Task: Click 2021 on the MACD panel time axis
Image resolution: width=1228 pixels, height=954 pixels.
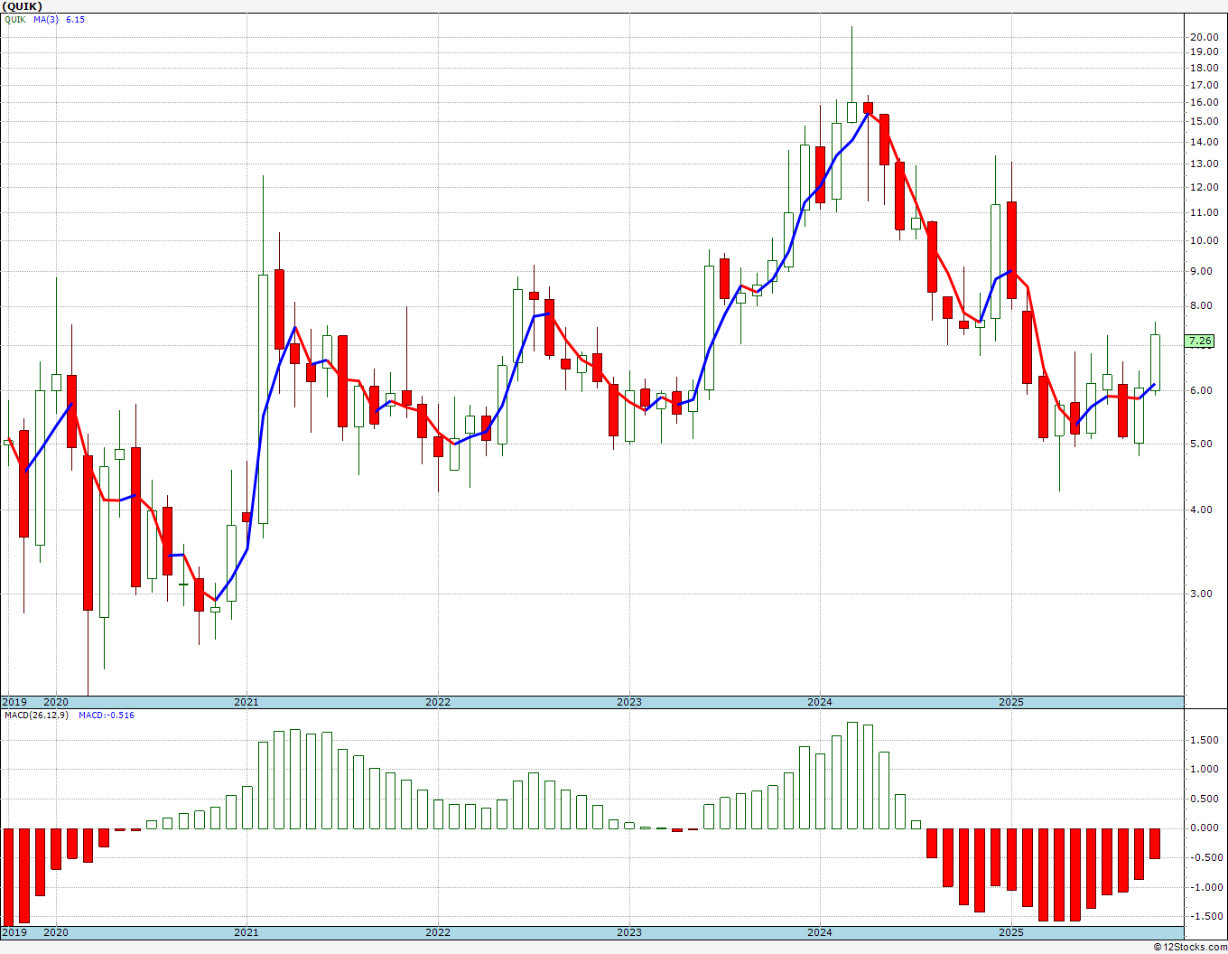Action: pyautogui.click(x=247, y=932)
